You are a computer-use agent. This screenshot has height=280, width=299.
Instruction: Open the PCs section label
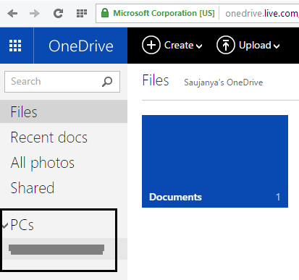(x=22, y=225)
